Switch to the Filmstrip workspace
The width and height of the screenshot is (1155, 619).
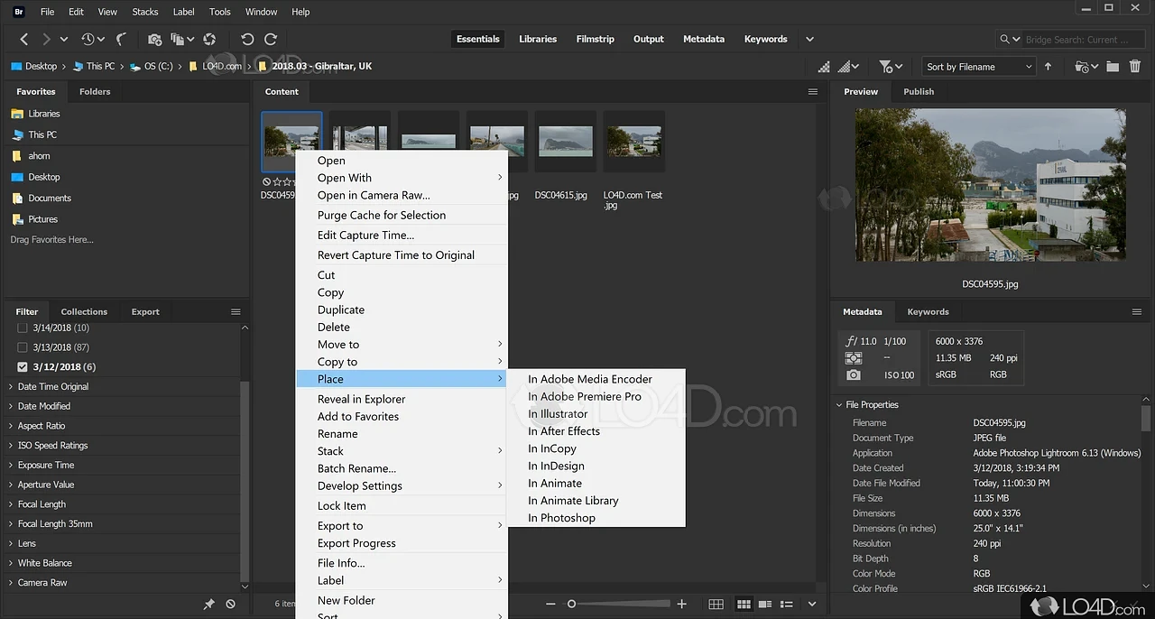tap(595, 39)
